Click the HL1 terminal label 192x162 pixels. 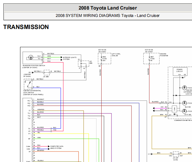[x=29, y=101]
